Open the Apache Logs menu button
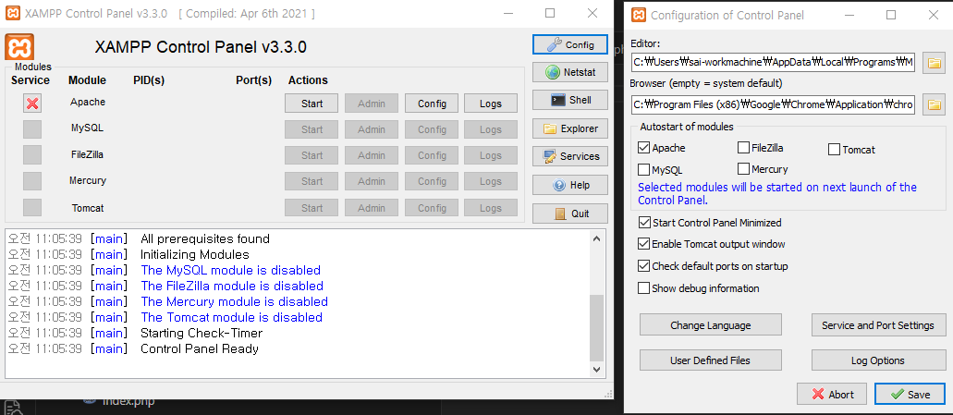953x415 pixels. tap(491, 104)
